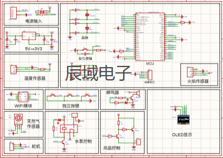Viewport: 223px width, 158px height.
Task: Click the U3 voltage regulator component
Action: pyautogui.click(x=29, y=36)
